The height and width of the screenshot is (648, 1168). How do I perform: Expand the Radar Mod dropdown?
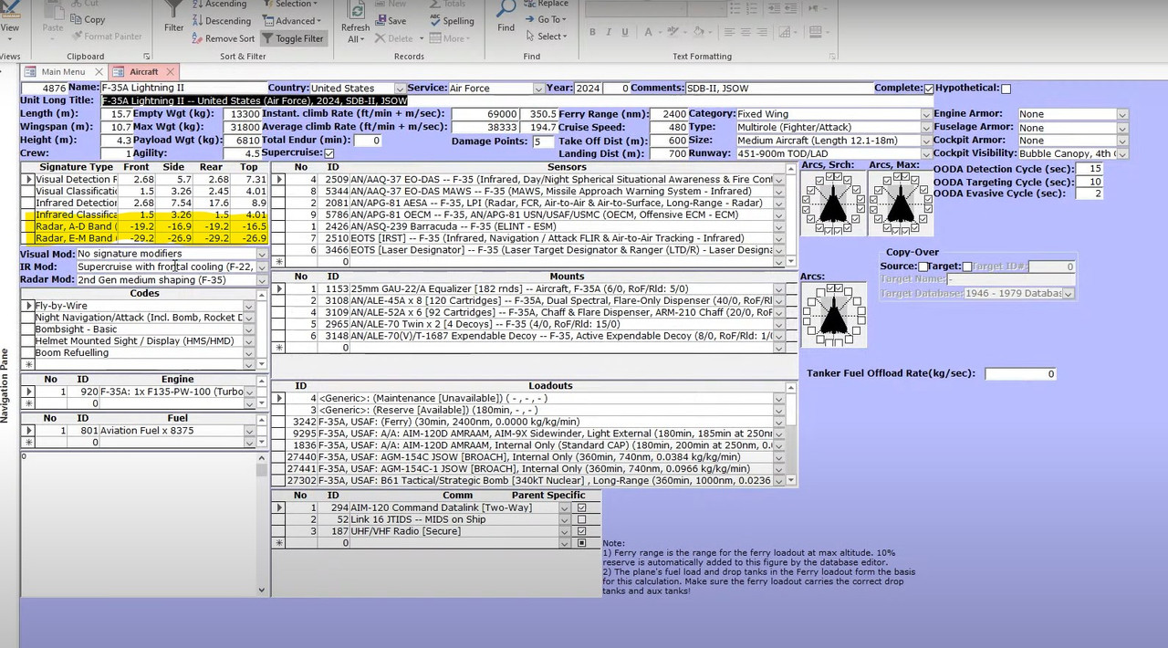(x=262, y=280)
